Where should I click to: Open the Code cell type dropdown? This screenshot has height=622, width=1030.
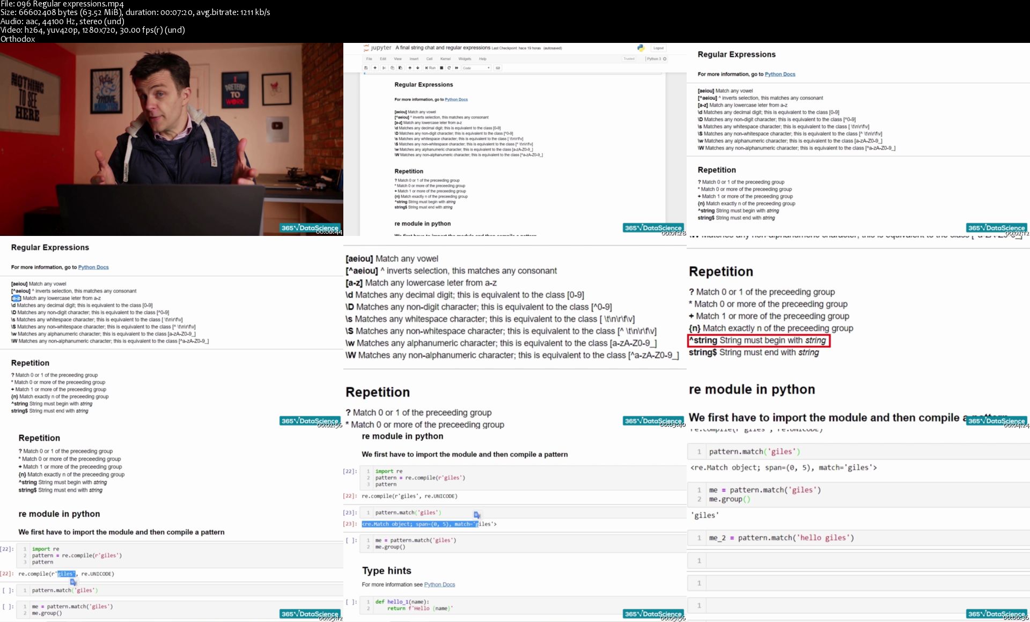[476, 68]
